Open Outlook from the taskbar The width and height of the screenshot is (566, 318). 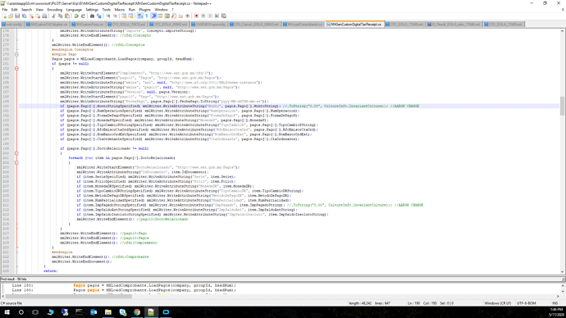point(94,312)
